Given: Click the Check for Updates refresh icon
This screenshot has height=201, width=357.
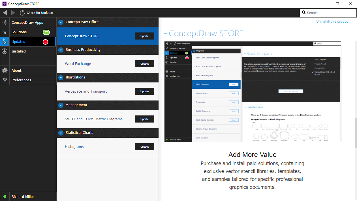Looking at the screenshot, I should pyautogui.click(x=22, y=13).
